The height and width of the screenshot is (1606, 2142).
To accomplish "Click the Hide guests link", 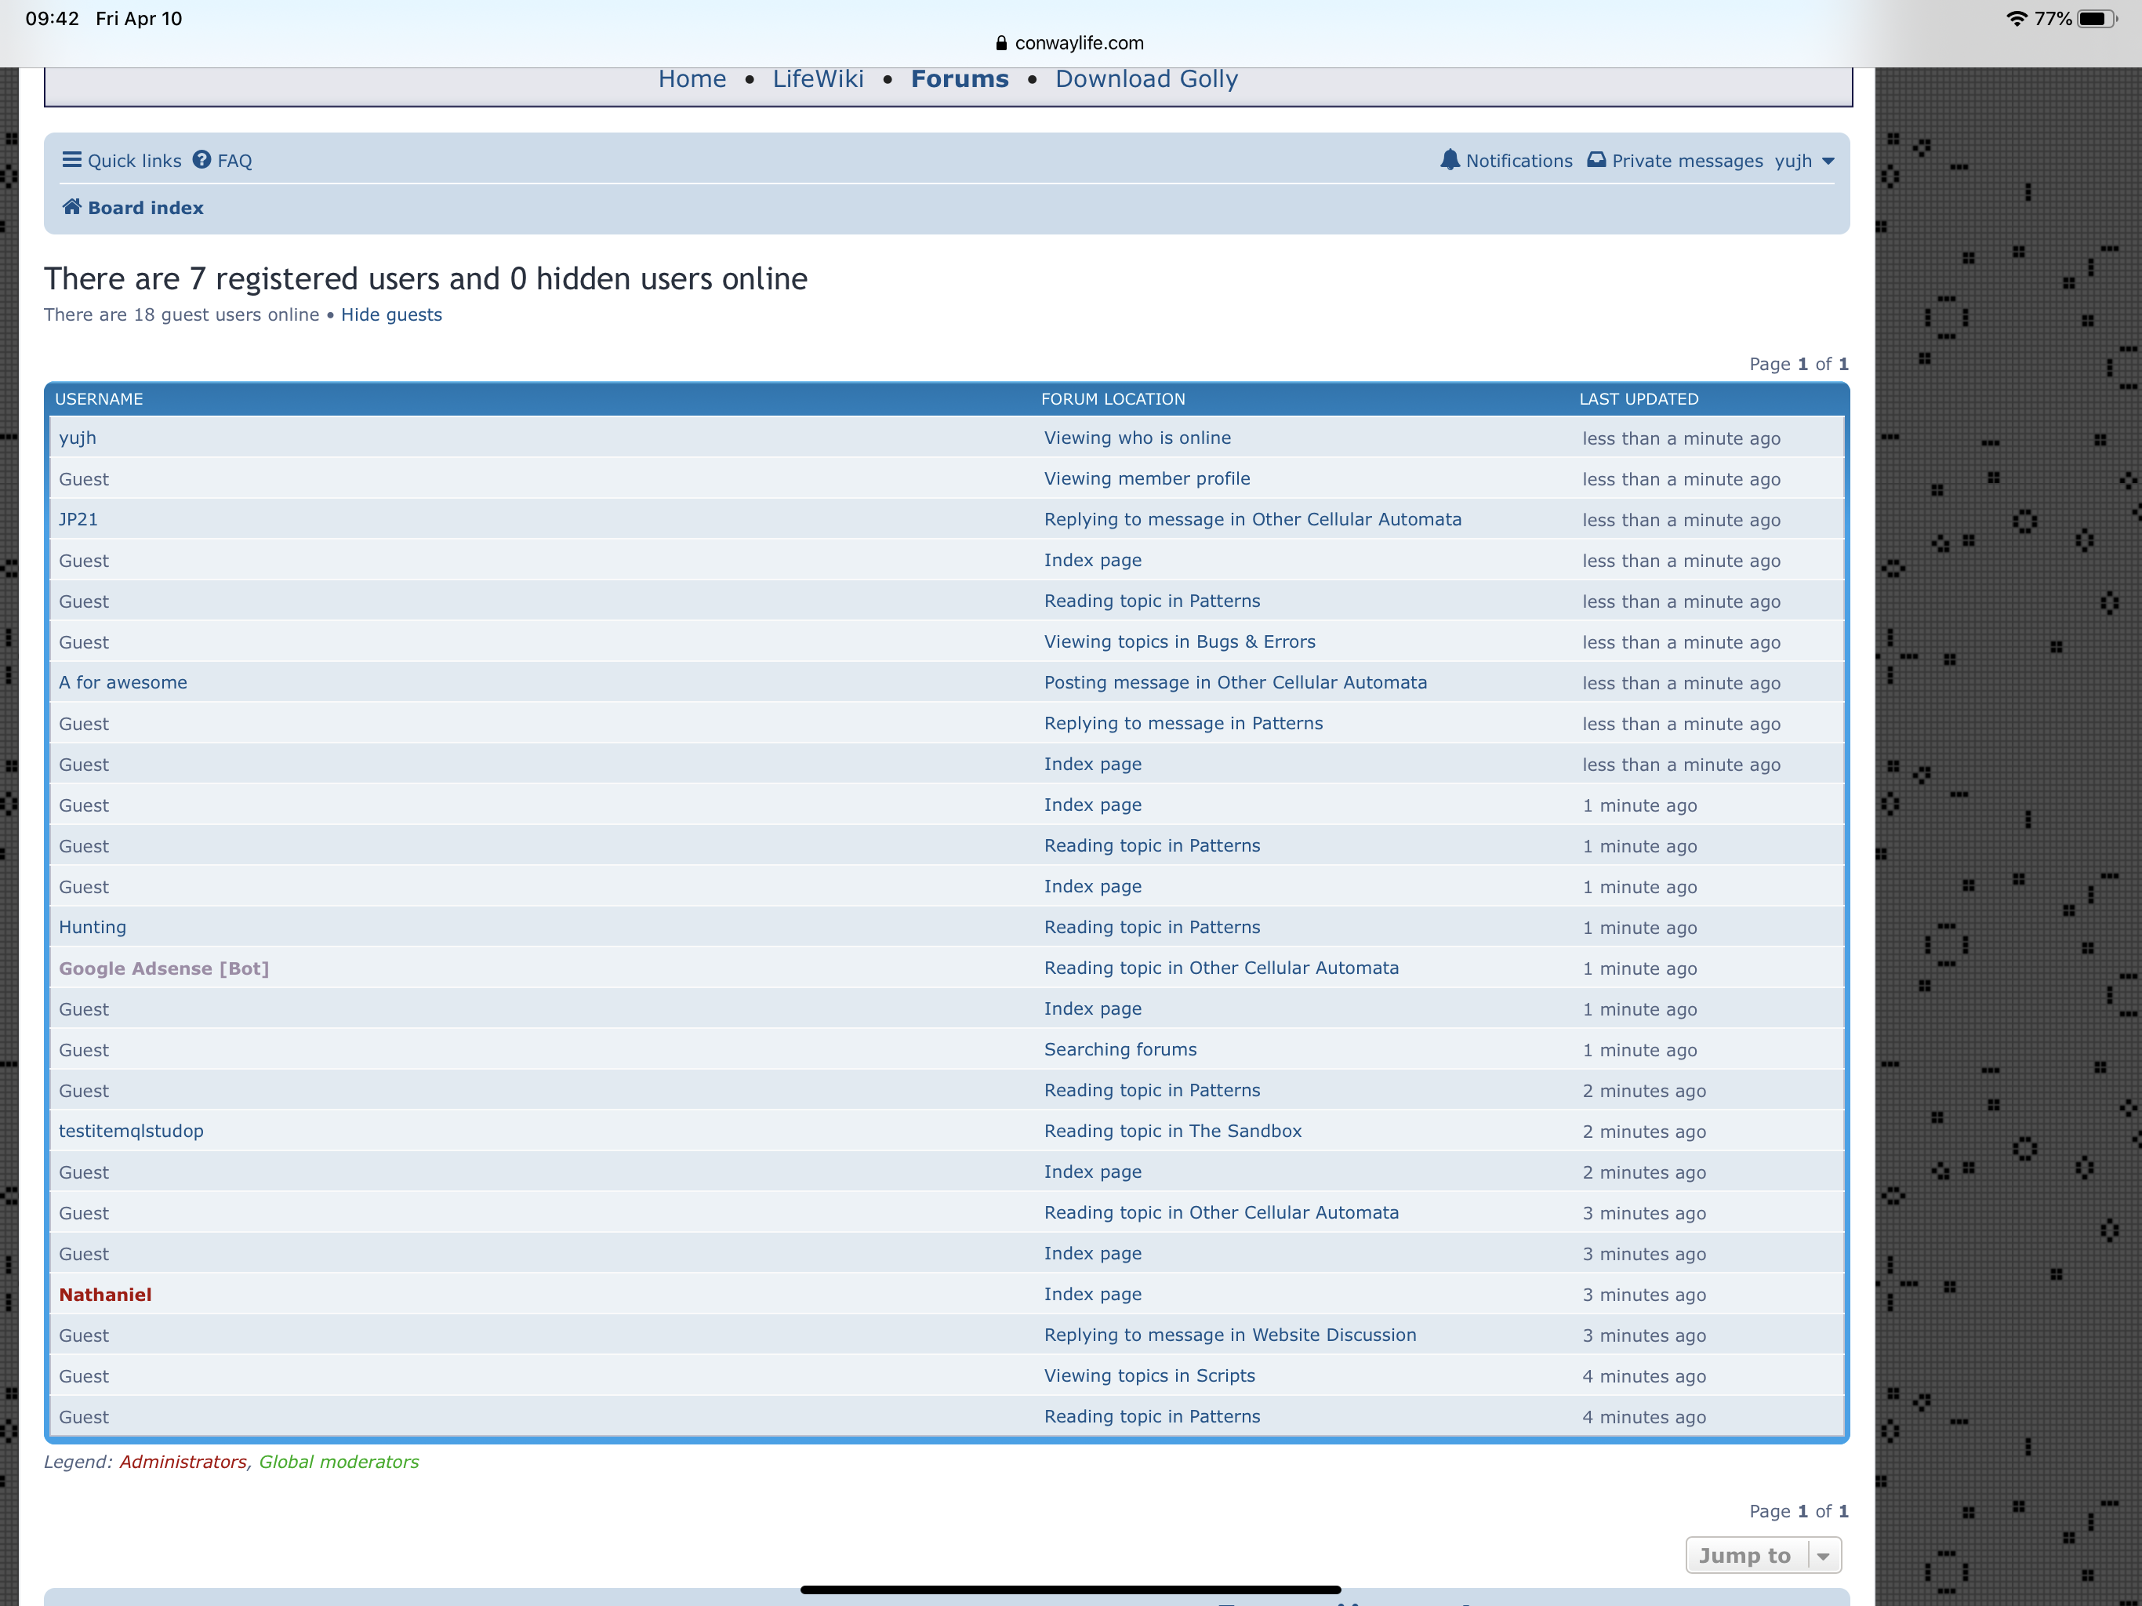I will pyautogui.click(x=391, y=314).
